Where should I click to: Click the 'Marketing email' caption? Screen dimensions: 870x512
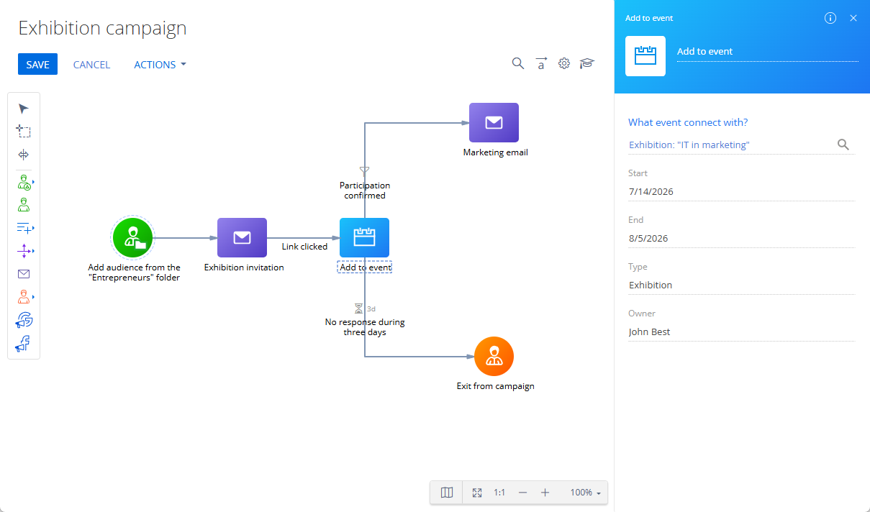tap(495, 152)
